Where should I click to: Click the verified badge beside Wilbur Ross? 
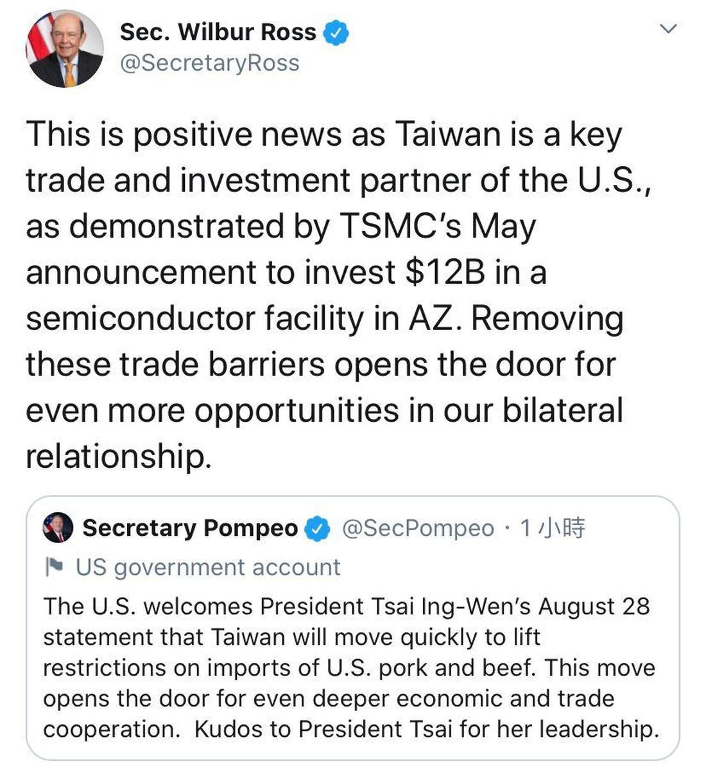[336, 32]
